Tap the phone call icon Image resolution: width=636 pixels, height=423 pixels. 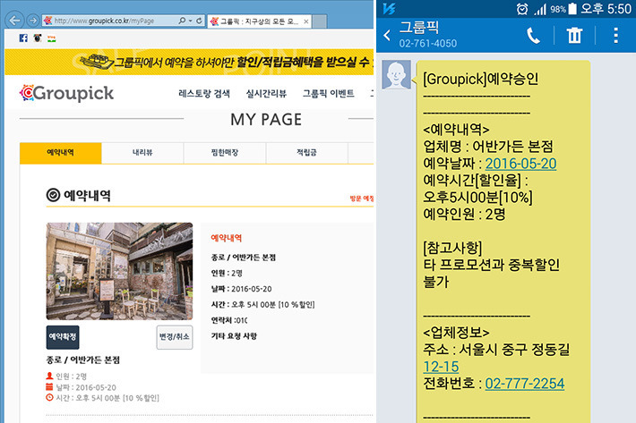point(533,36)
